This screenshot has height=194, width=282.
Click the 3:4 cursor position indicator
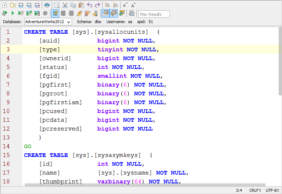239,190
